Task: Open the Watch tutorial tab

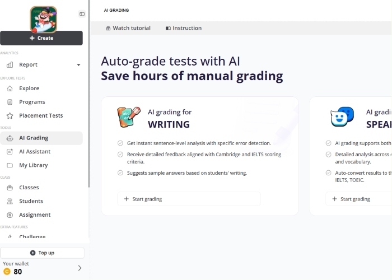Action: (x=128, y=28)
